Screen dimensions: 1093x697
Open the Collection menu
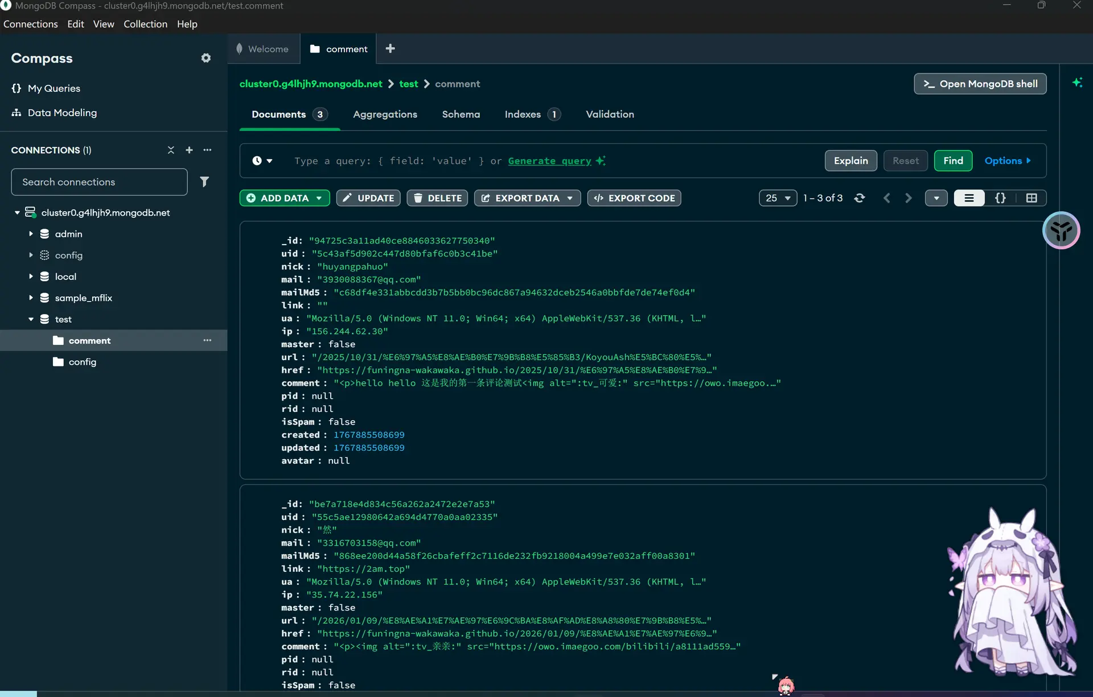click(145, 24)
